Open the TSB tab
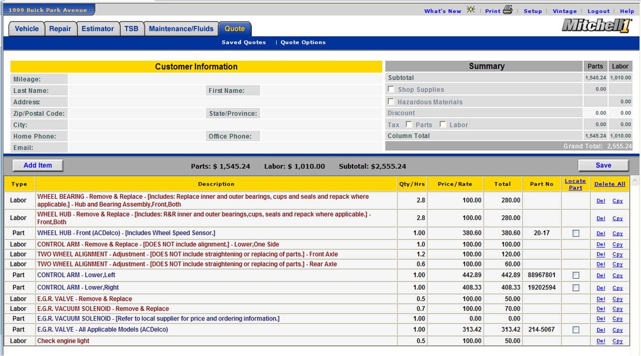This screenshot has height=356, width=641. click(x=132, y=29)
